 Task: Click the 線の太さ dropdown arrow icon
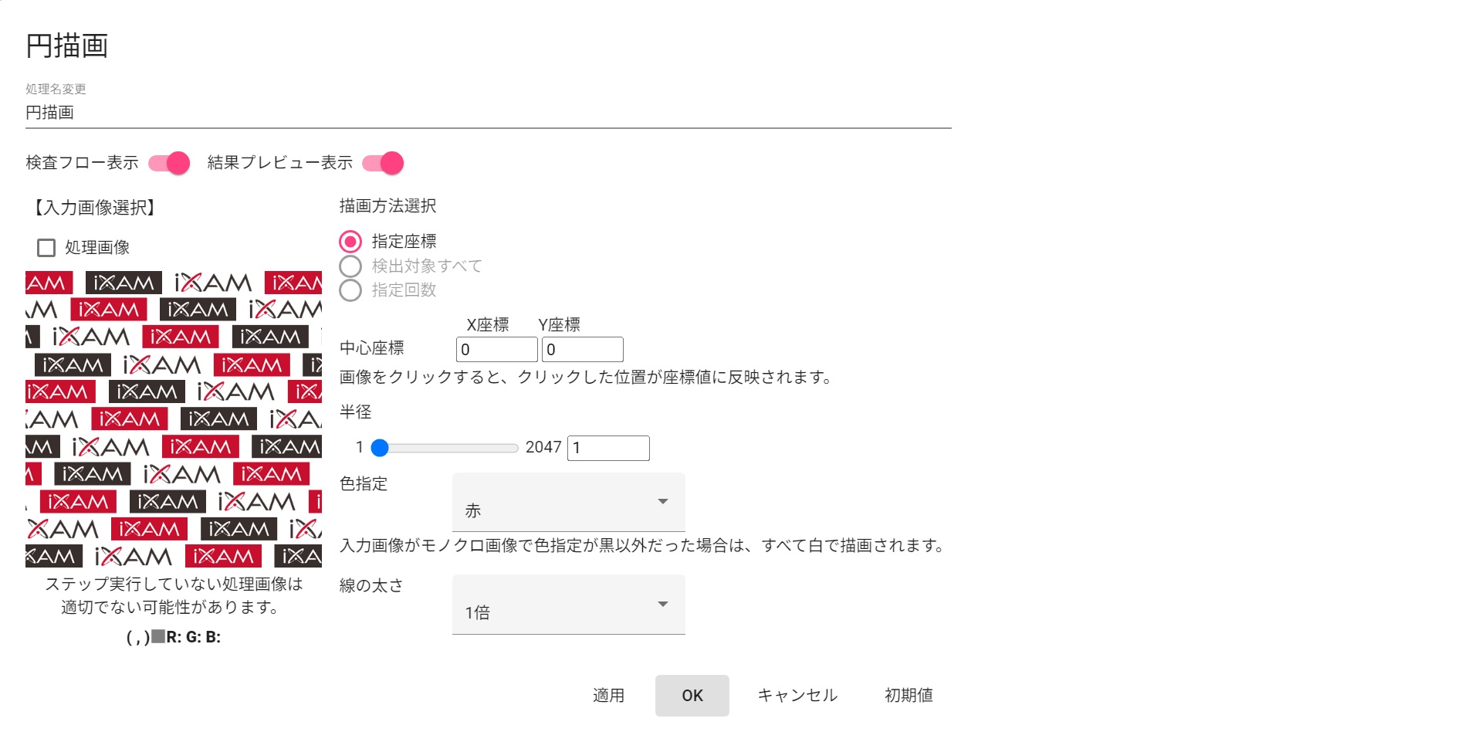662,604
